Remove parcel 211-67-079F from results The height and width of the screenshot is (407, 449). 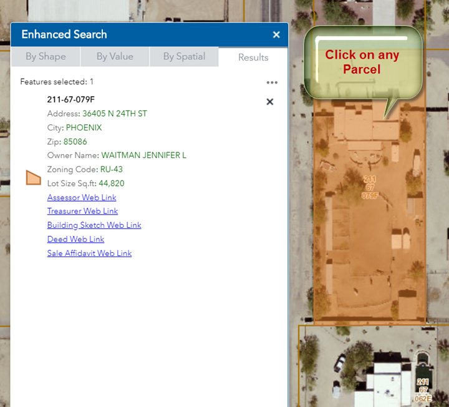tap(270, 102)
